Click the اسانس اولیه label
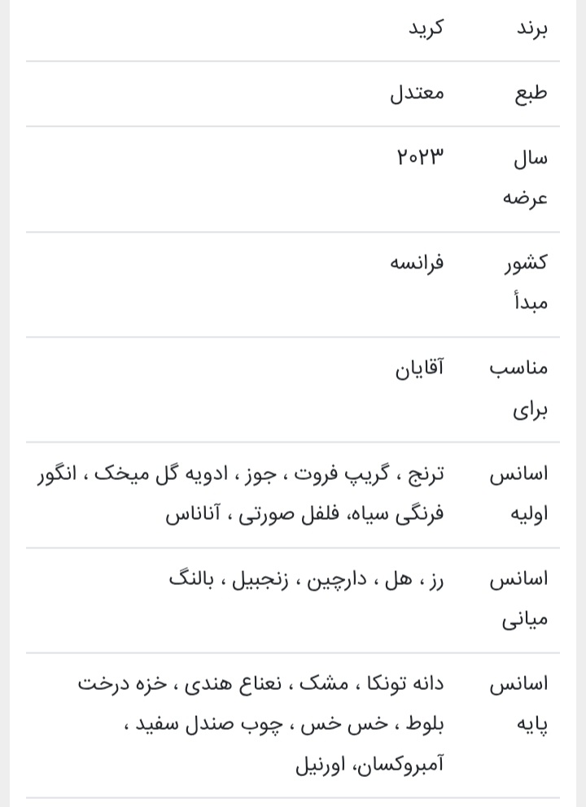The width and height of the screenshot is (586, 807). 518,494
